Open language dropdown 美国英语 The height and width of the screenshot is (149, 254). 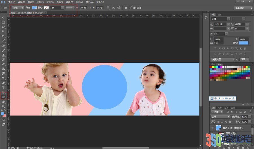[223, 59]
